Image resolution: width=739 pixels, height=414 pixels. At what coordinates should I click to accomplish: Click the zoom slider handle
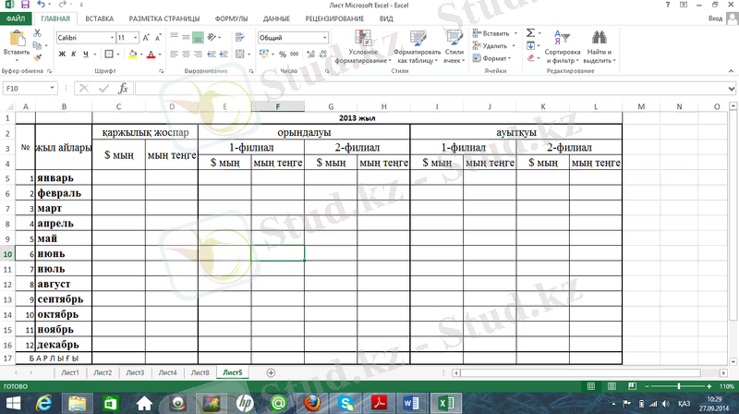679,386
